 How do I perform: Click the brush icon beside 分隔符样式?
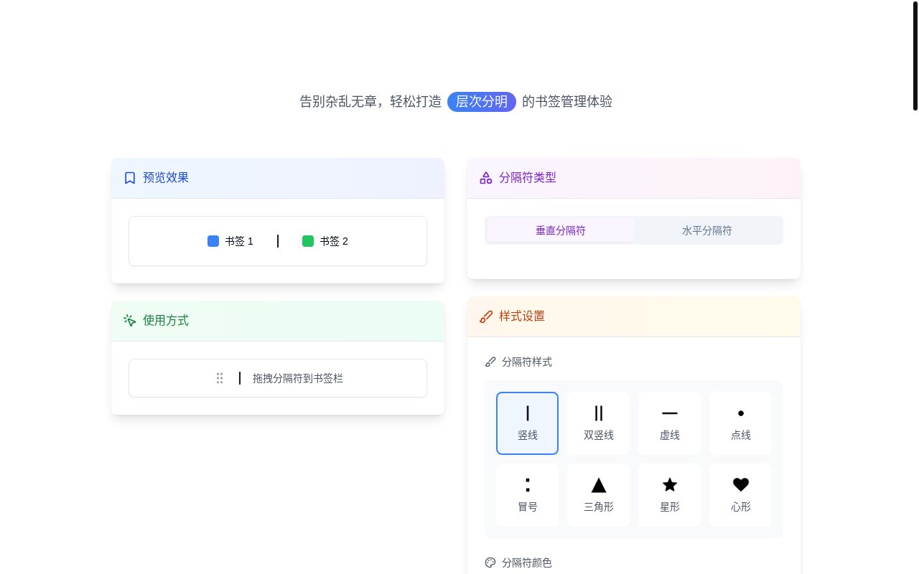pos(490,362)
